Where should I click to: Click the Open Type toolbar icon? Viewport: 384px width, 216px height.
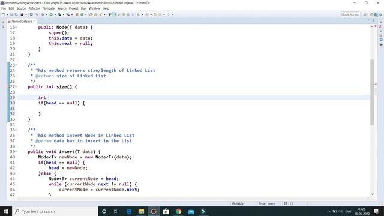point(91,14)
